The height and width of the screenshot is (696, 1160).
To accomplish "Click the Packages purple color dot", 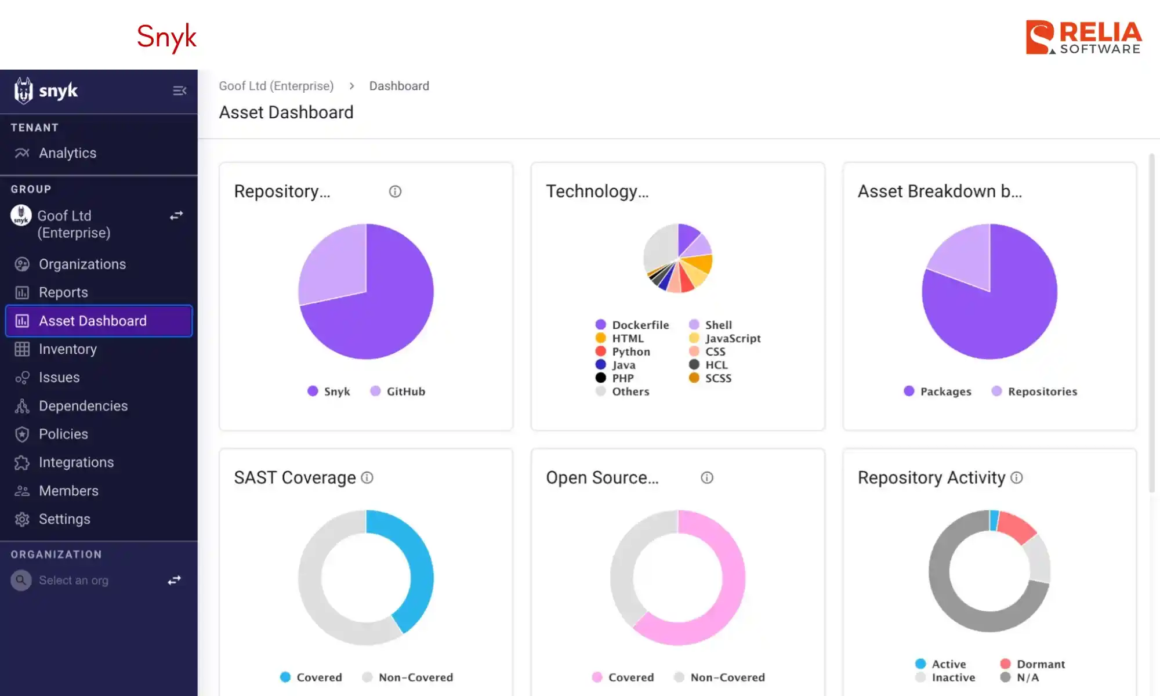I will 908,391.
